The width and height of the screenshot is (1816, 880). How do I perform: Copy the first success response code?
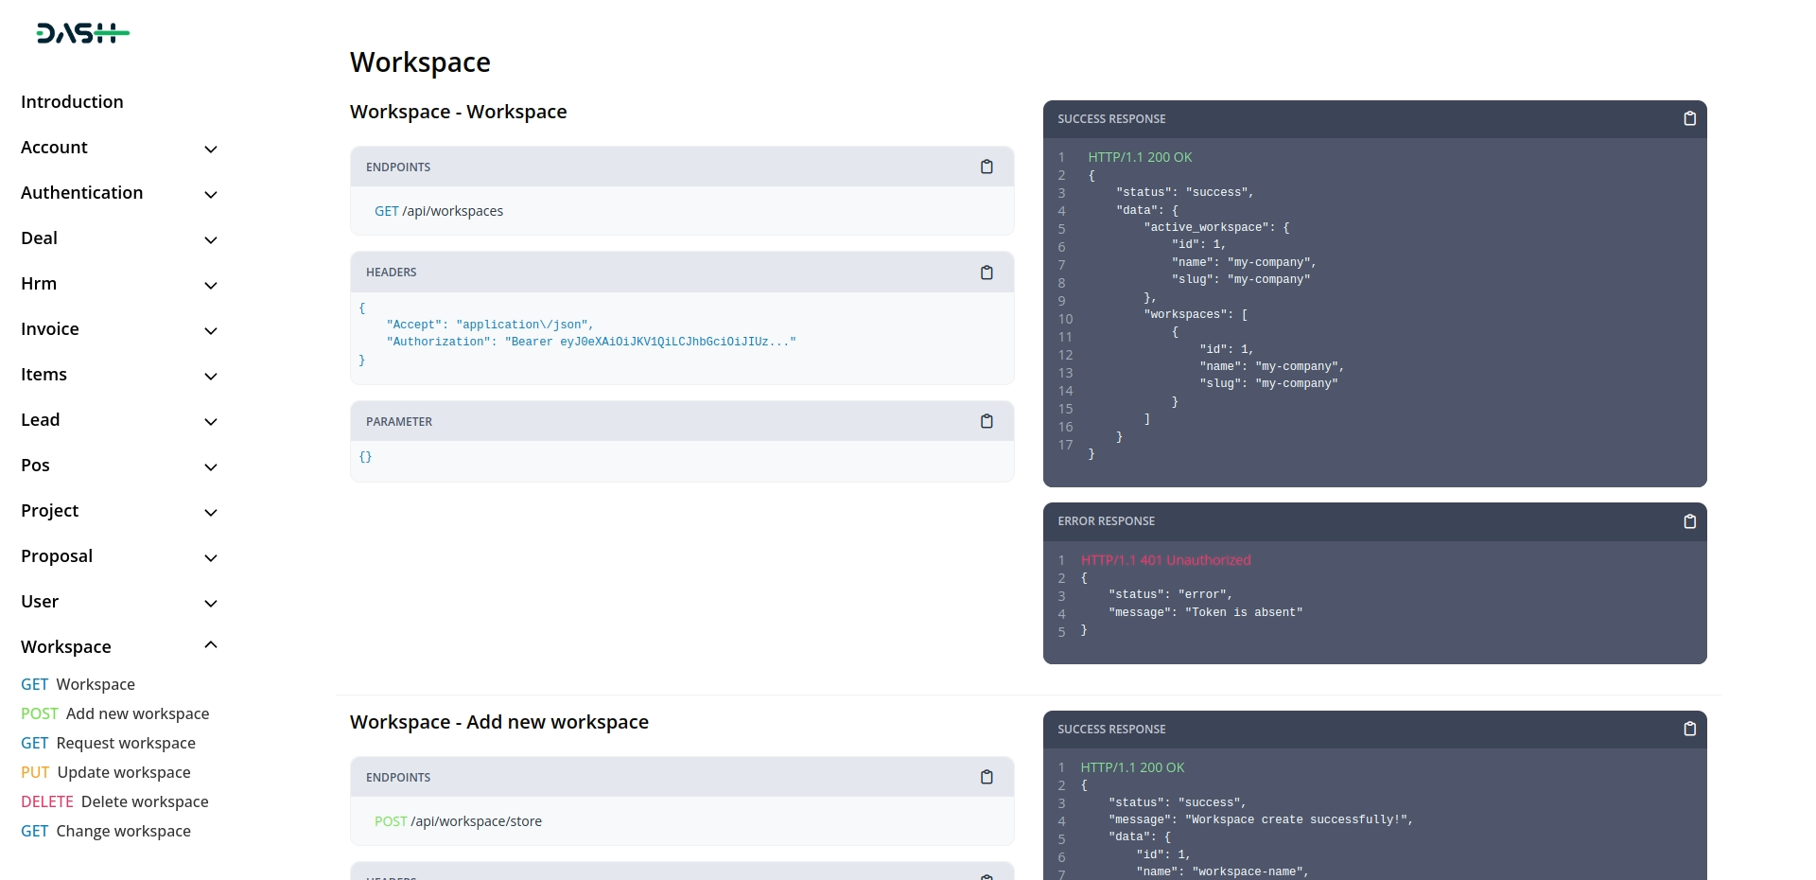1689,118
